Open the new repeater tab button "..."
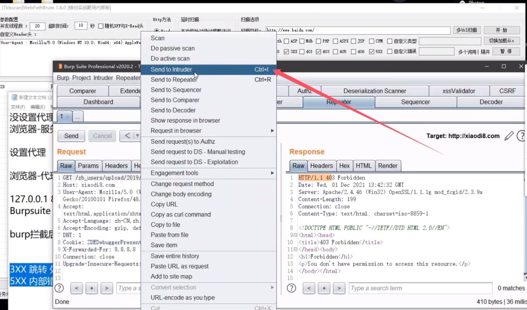 [x=78, y=116]
